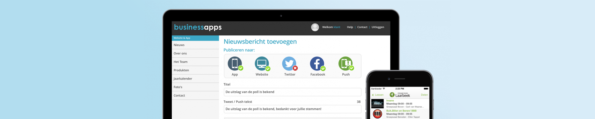Open Over ons in the sidebar
Image resolution: width=595 pixels, height=119 pixels.
point(195,53)
